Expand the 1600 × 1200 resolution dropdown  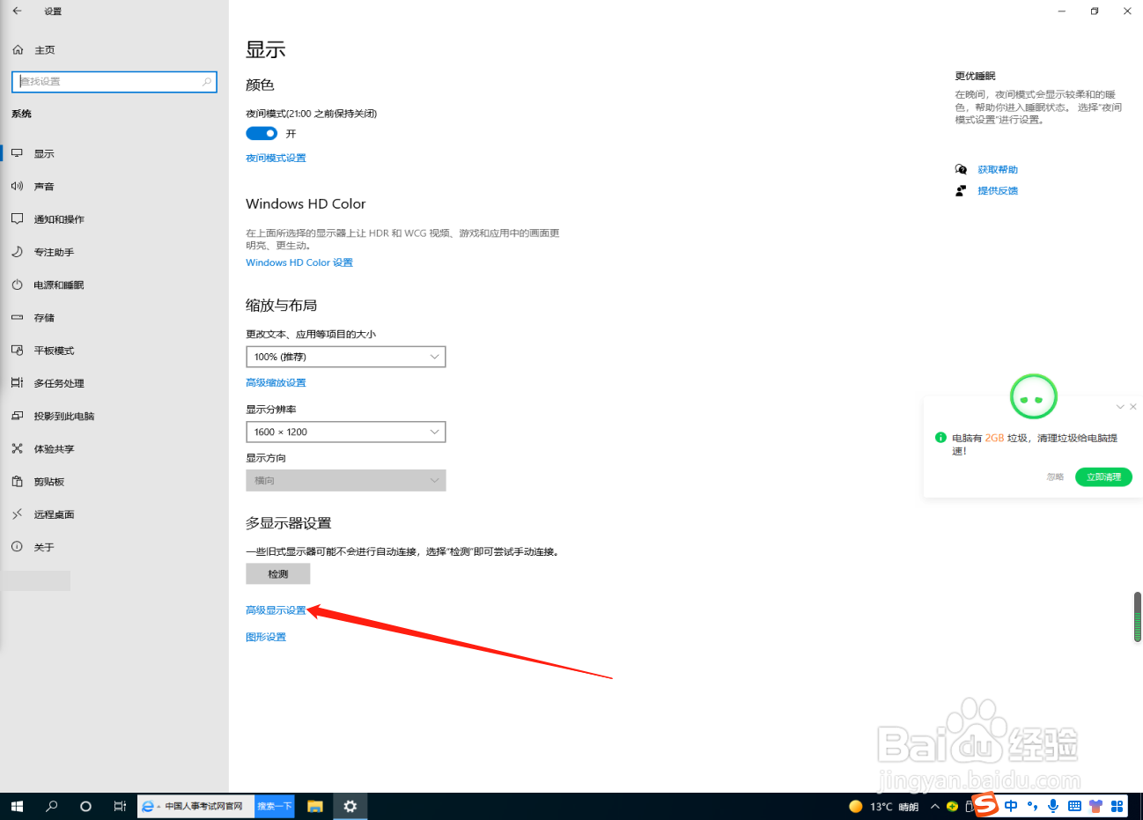[346, 432]
